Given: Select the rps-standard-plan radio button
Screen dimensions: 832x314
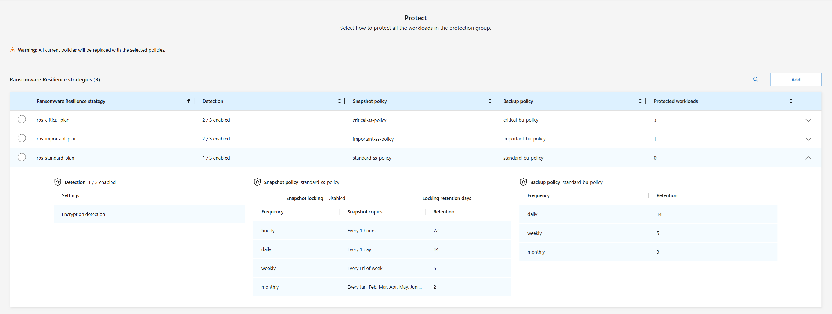Looking at the screenshot, I should (22, 157).
